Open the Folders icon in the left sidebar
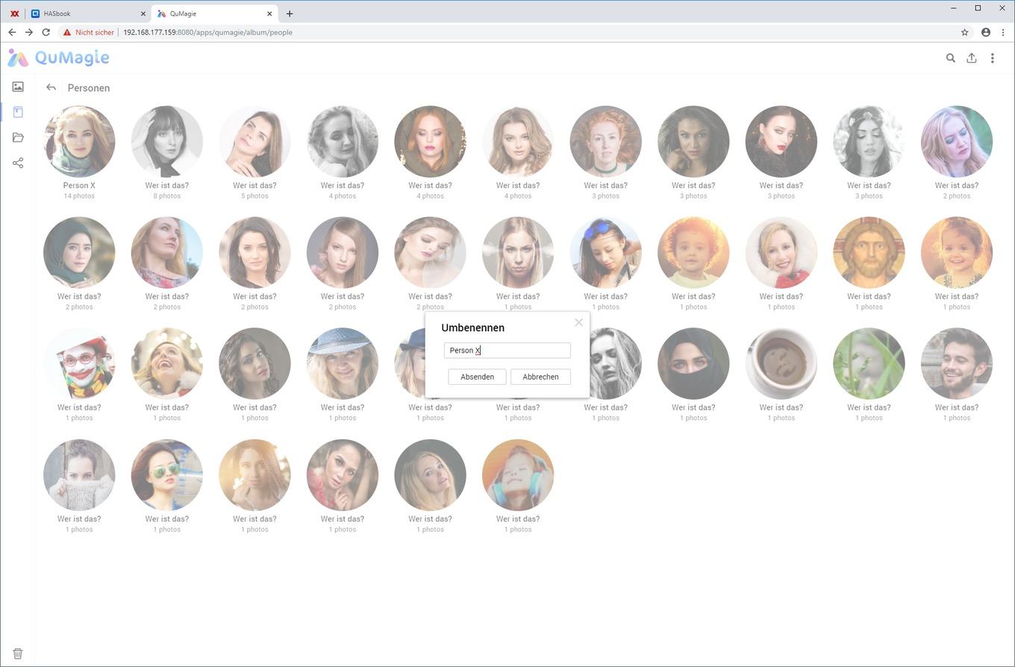Viewport: 1015px width, 667px height. 18,137
